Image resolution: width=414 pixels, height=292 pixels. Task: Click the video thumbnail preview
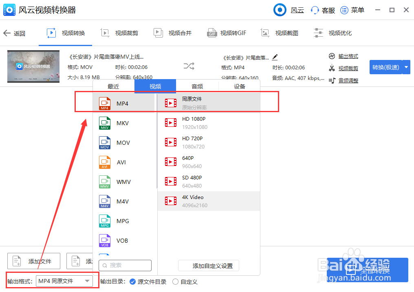(33, 66)
